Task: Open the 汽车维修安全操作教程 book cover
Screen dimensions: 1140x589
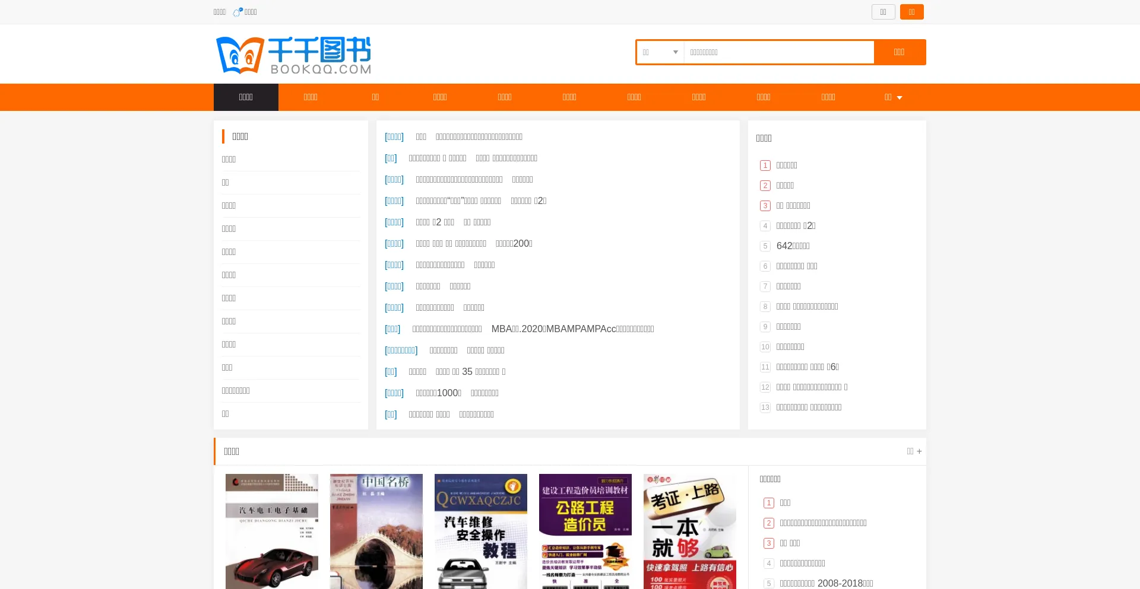Action: click(x=481, y=531)
